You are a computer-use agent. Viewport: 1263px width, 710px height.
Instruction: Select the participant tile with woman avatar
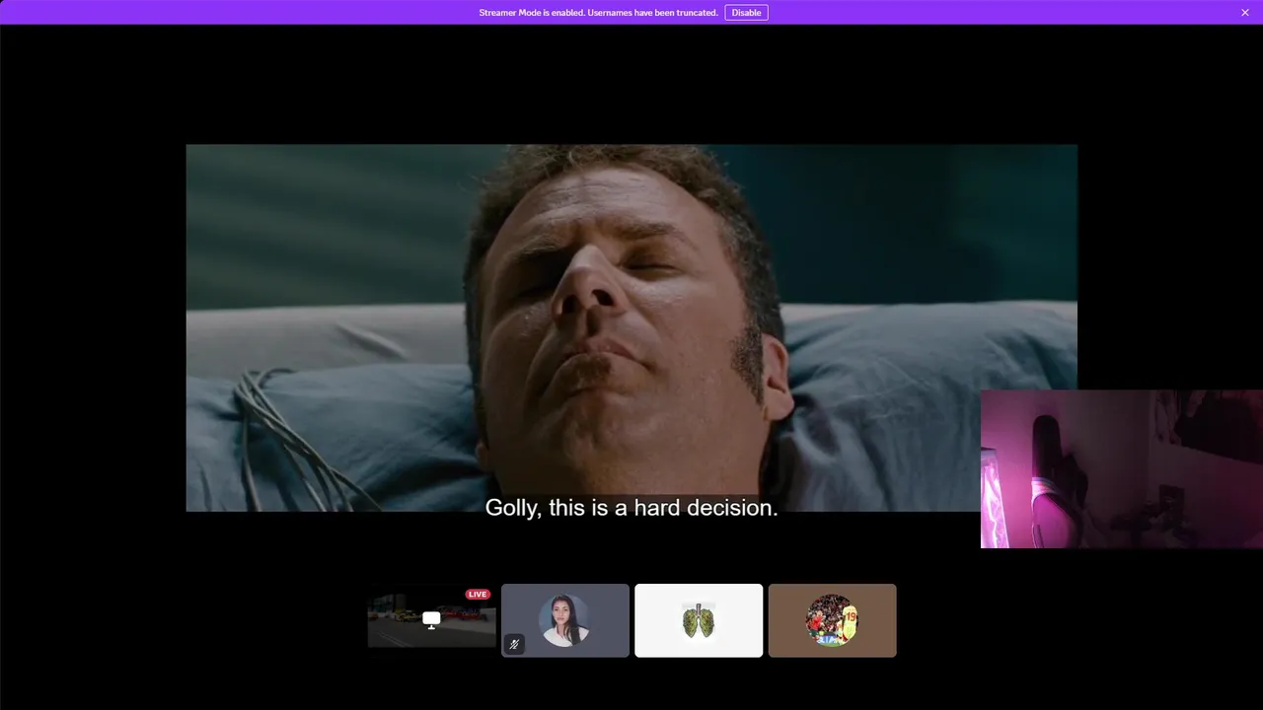[x=565, y=620]
